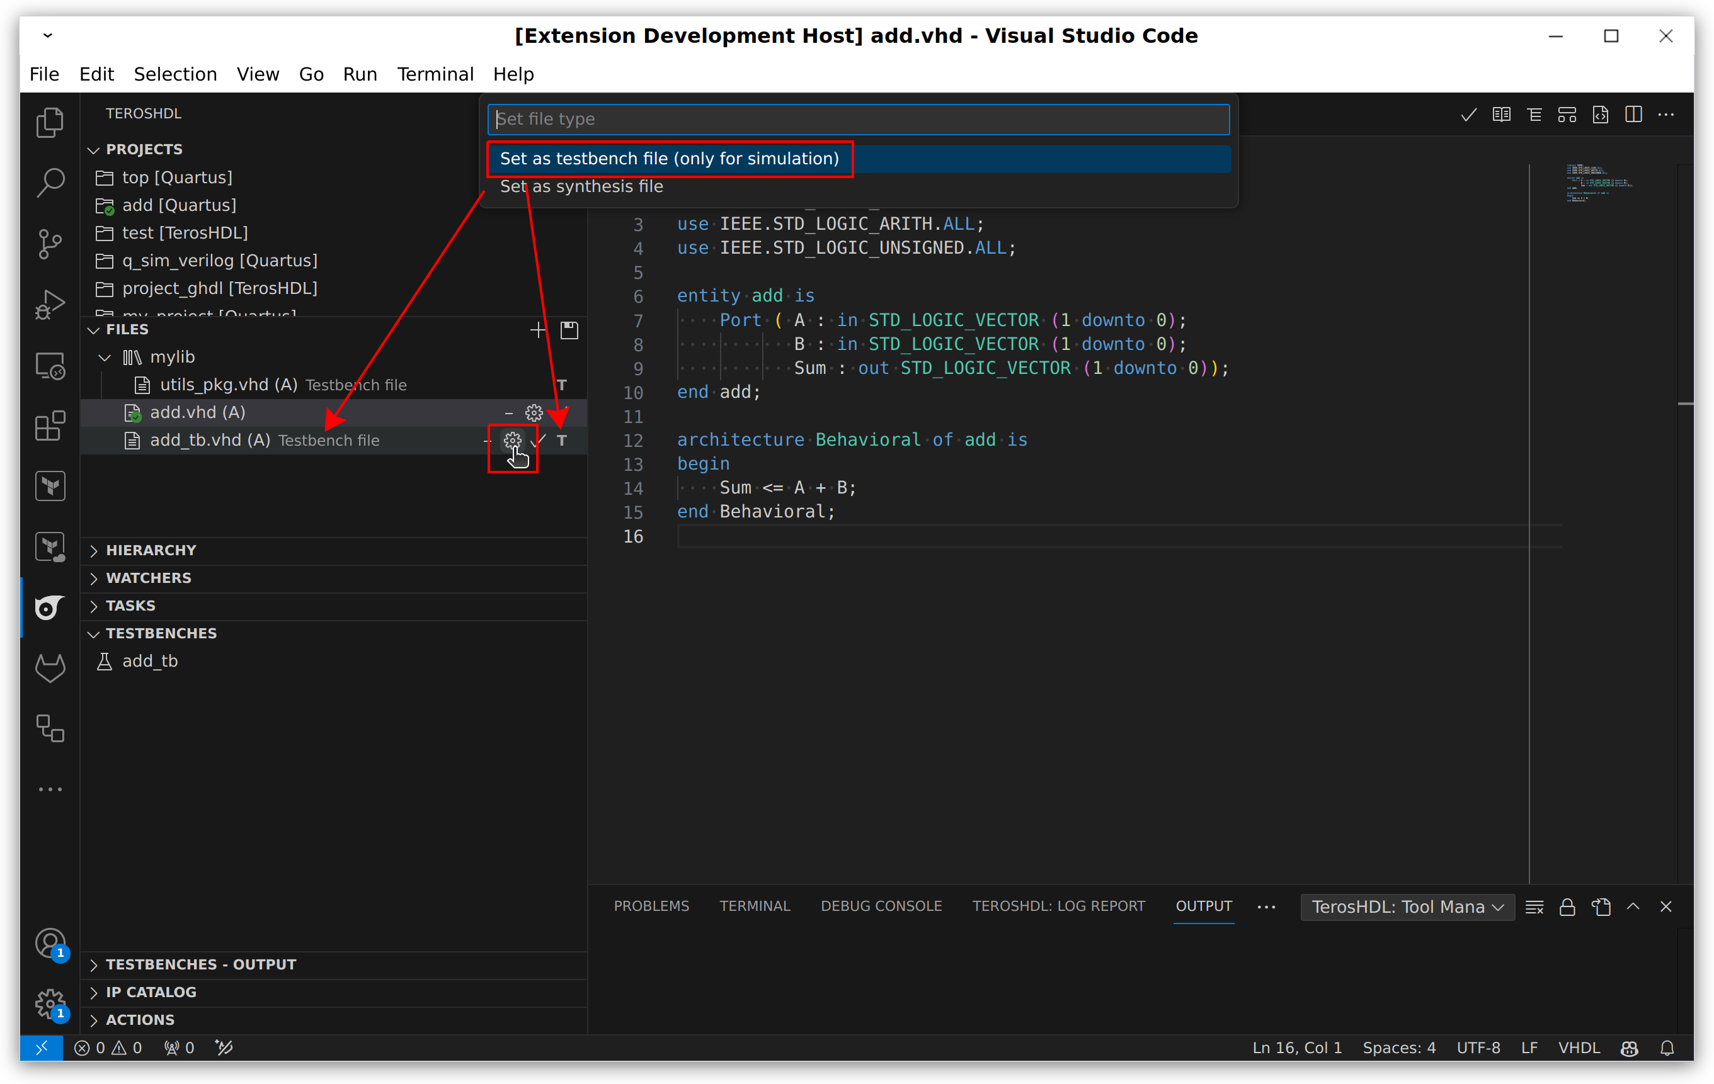This screenshot has width=1714, height=1084.
Task: Click the code file icon in editor toolbar
Action: [1600, 115]
